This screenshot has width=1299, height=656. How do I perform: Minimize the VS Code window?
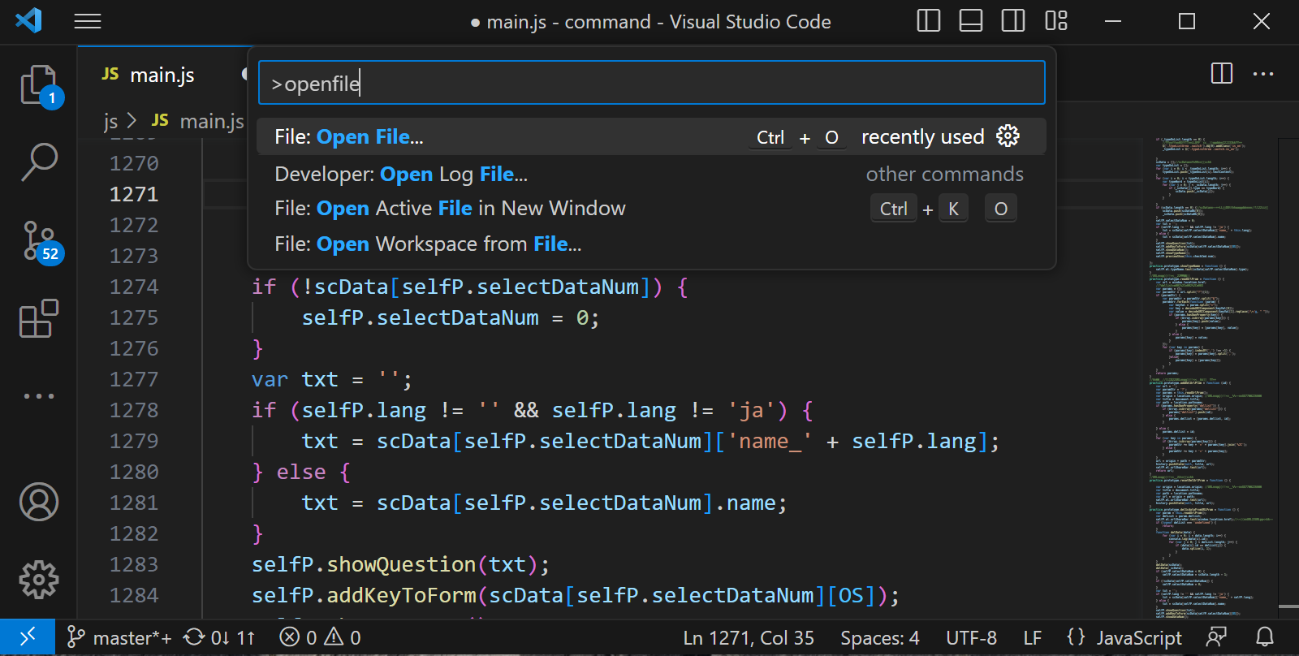(1113, 21)
